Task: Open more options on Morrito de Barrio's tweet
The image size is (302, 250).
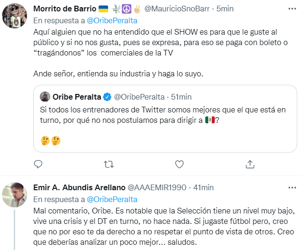Action: [289, 9]
